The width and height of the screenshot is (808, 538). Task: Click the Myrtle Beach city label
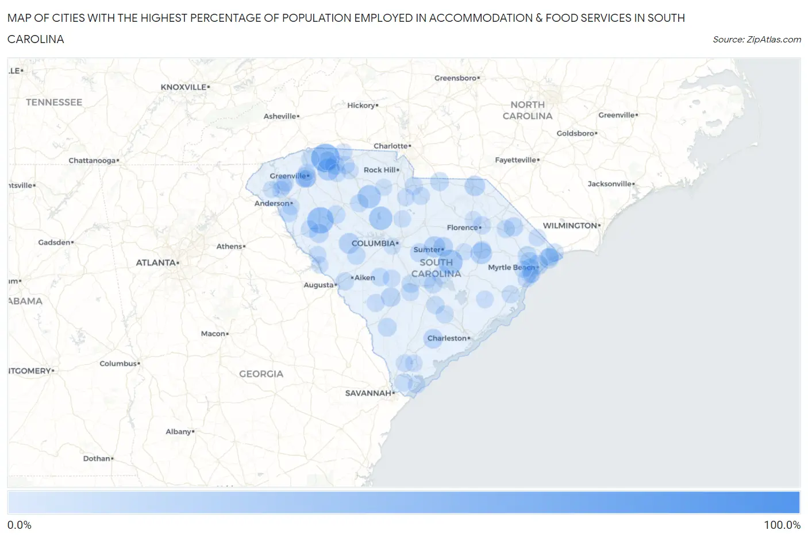[513, 268]
